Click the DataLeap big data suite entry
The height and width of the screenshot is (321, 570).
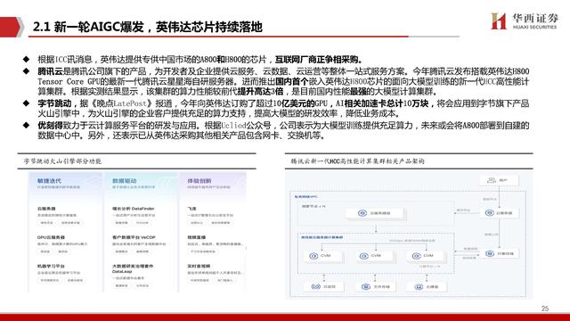tap(133, 268)
